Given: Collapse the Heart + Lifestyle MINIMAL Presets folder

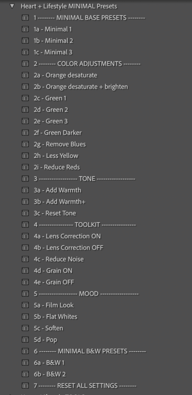Looking at the screenshot, I should [12, 6].
